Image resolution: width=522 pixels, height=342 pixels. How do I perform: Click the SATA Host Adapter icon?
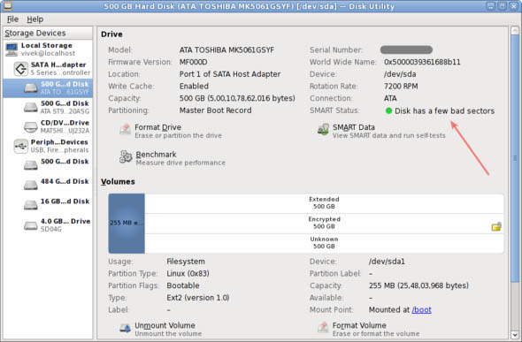21,69
